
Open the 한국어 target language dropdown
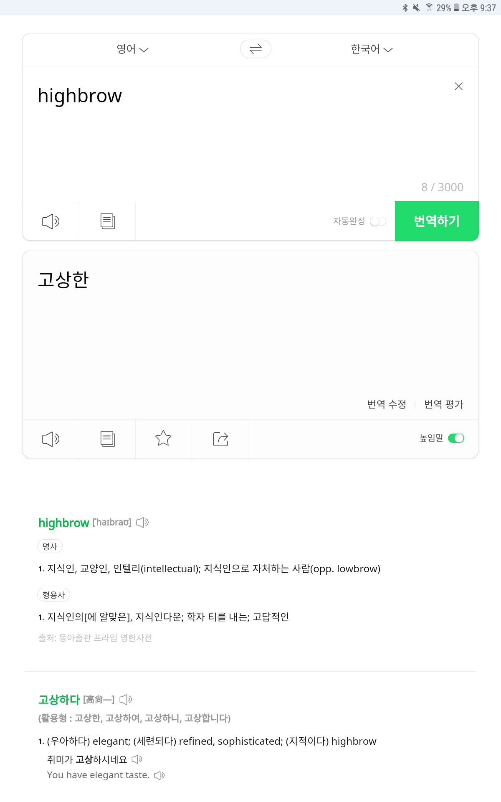(x=371, y=49)
